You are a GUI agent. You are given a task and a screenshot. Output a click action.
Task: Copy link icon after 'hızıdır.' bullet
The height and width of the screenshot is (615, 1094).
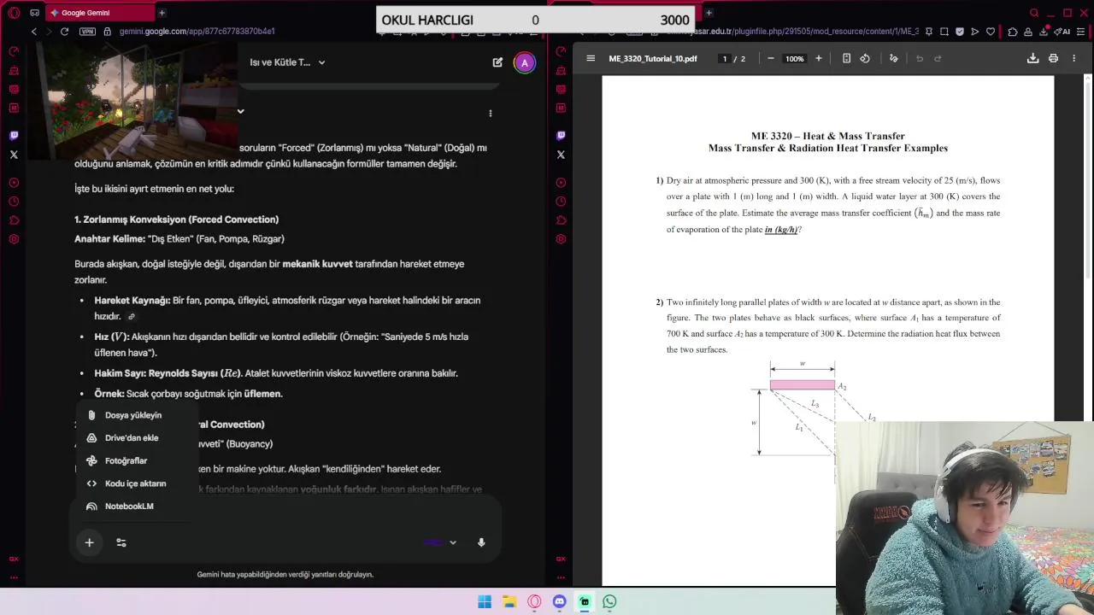131,317
